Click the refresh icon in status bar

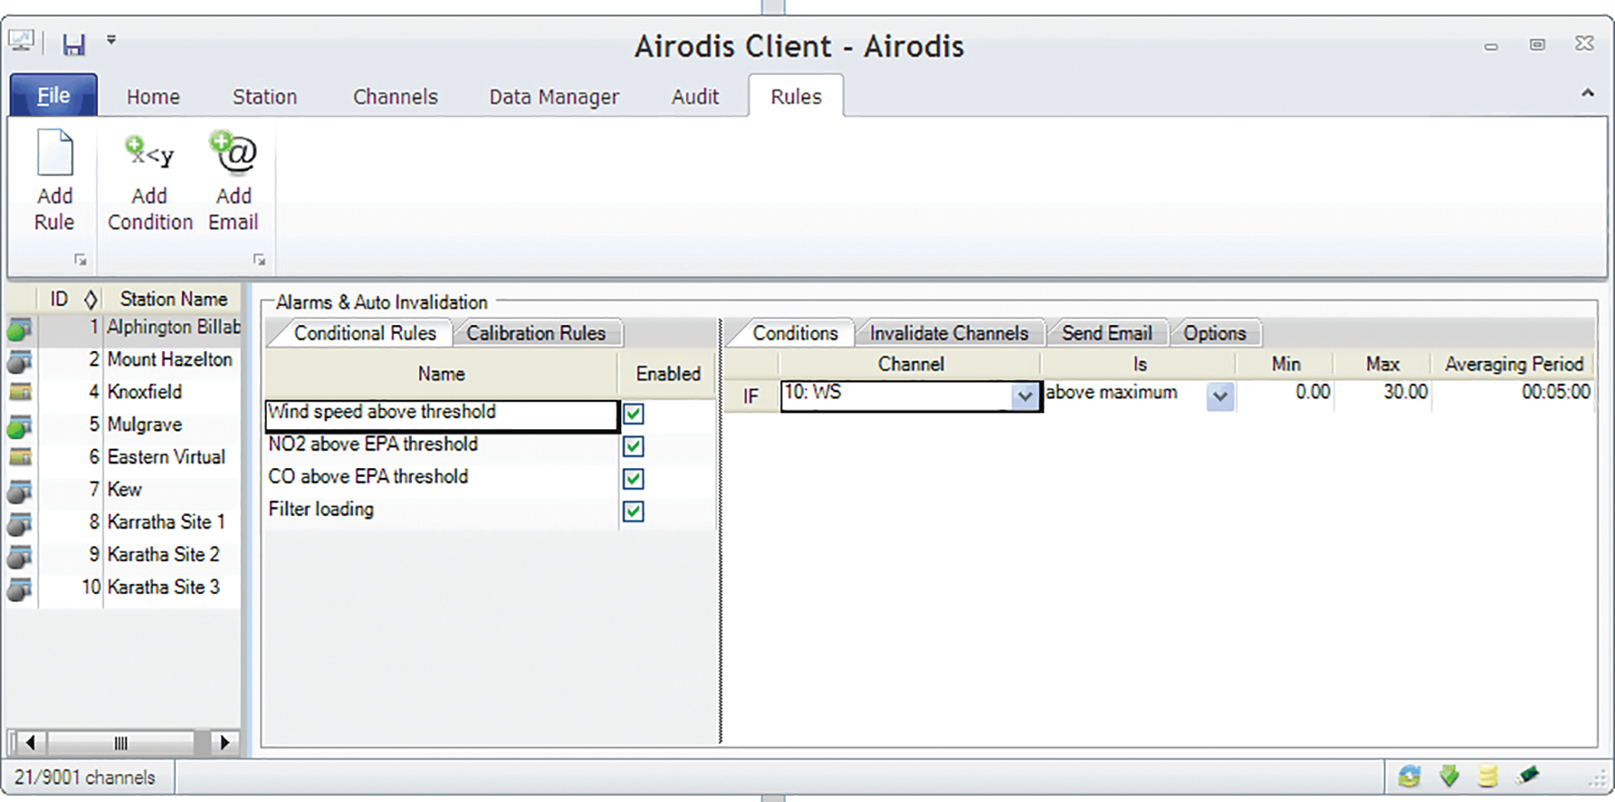1410,776
